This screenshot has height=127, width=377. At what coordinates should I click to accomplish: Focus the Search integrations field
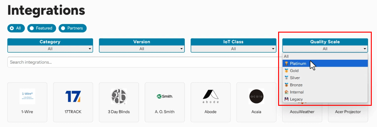coord(145,62)
